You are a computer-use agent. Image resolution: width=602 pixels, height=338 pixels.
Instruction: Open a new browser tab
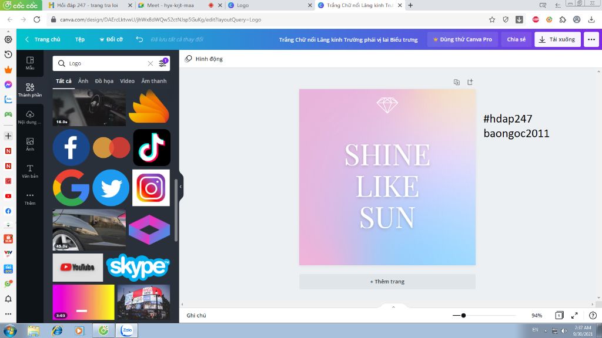pos(410,5)
